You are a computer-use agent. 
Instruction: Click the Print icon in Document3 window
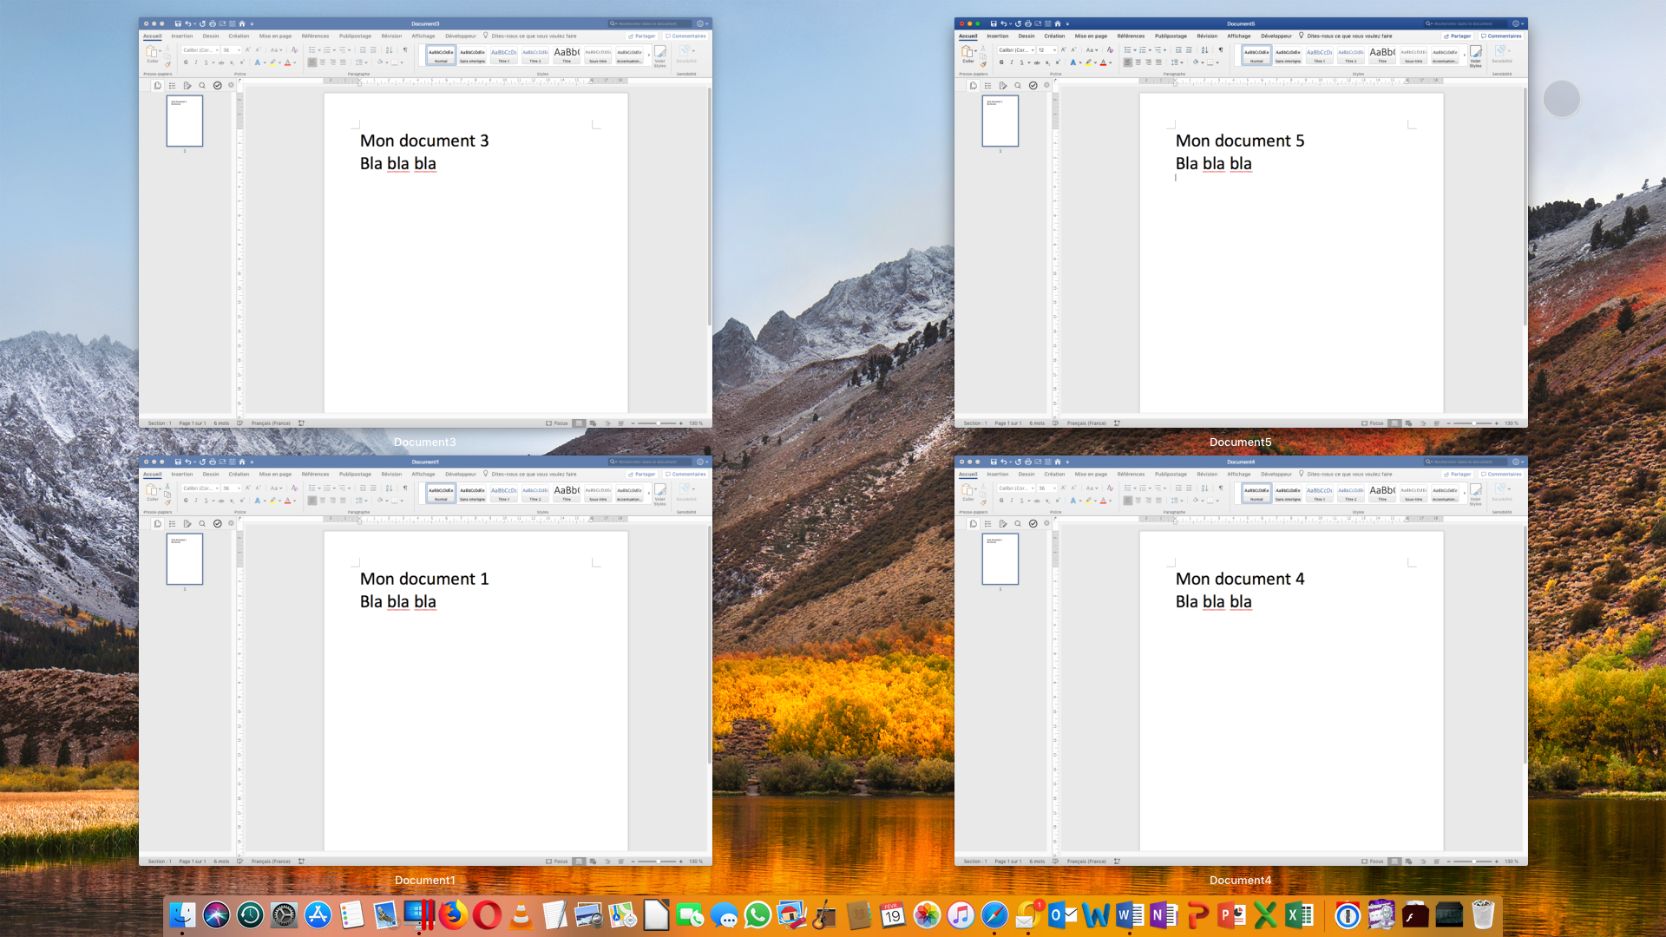(x=213, y=23)
